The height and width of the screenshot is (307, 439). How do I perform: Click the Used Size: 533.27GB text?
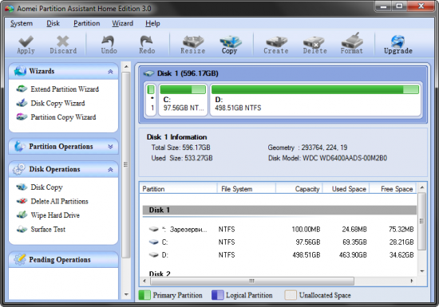(182, 158)
